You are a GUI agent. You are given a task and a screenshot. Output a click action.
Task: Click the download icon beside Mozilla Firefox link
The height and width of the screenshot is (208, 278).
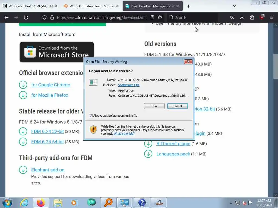pos(23,95)
